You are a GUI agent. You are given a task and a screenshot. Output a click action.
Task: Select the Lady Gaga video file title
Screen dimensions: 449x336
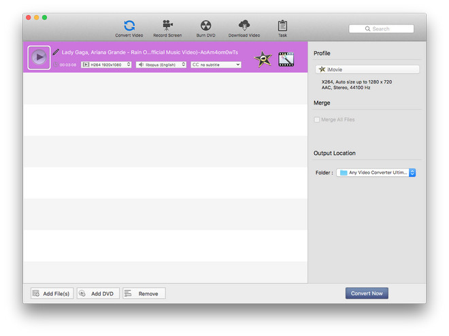click(150, 52)
